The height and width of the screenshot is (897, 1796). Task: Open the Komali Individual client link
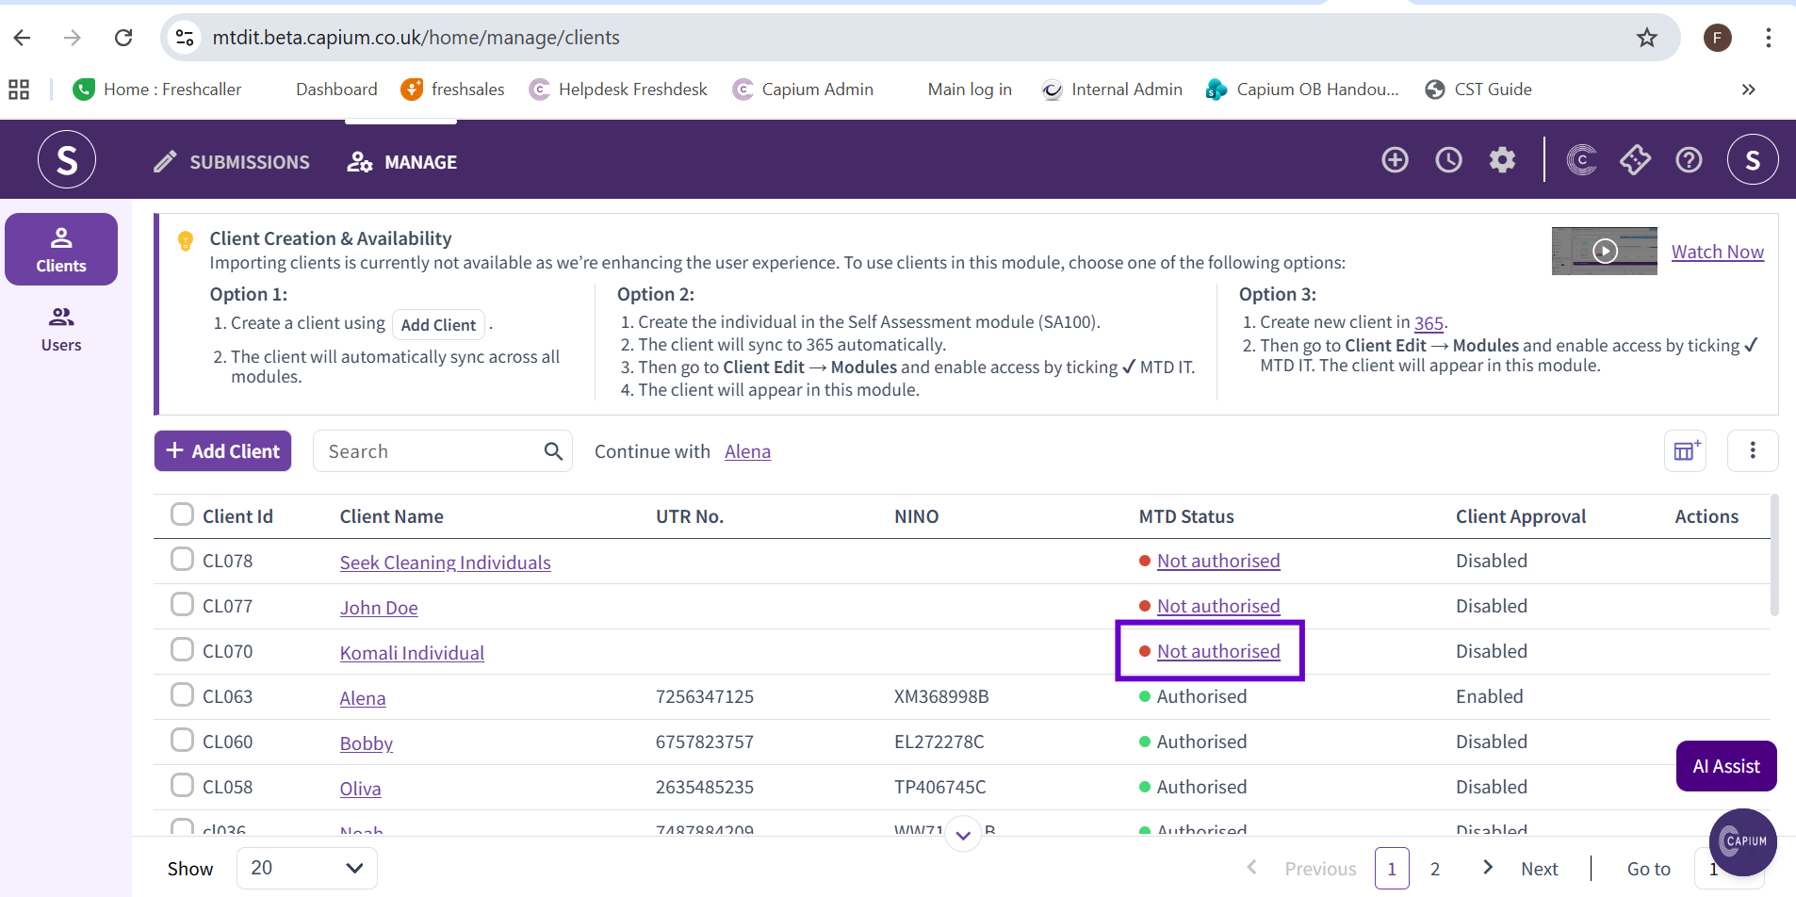coord(412,653)
